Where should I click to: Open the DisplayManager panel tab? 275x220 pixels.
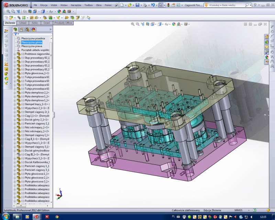pos(33,30)
